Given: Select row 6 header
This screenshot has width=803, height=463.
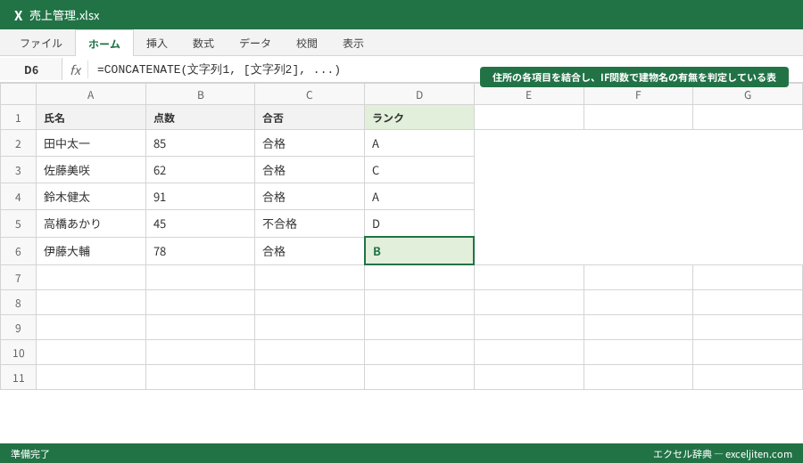Looking at the screenshot, I should click(x=18, y=251).
